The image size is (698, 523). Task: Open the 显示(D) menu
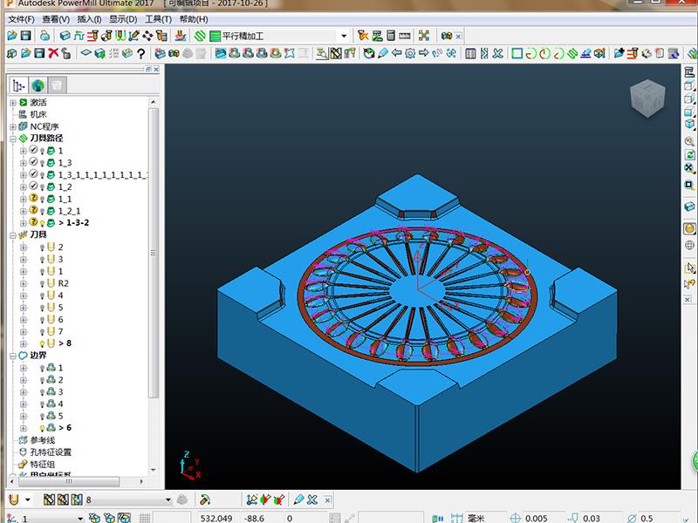pos(123,19)
